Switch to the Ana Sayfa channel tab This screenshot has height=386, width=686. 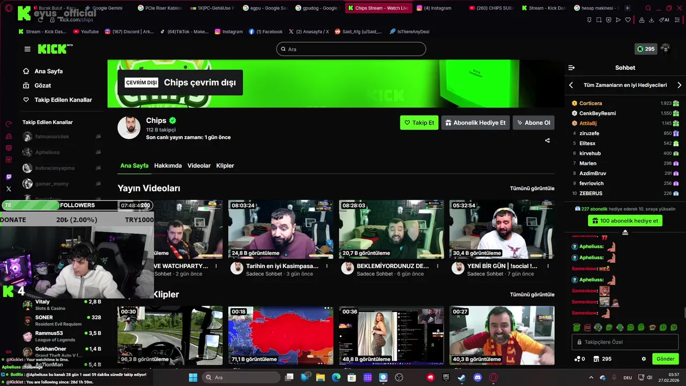click(134, 166)
